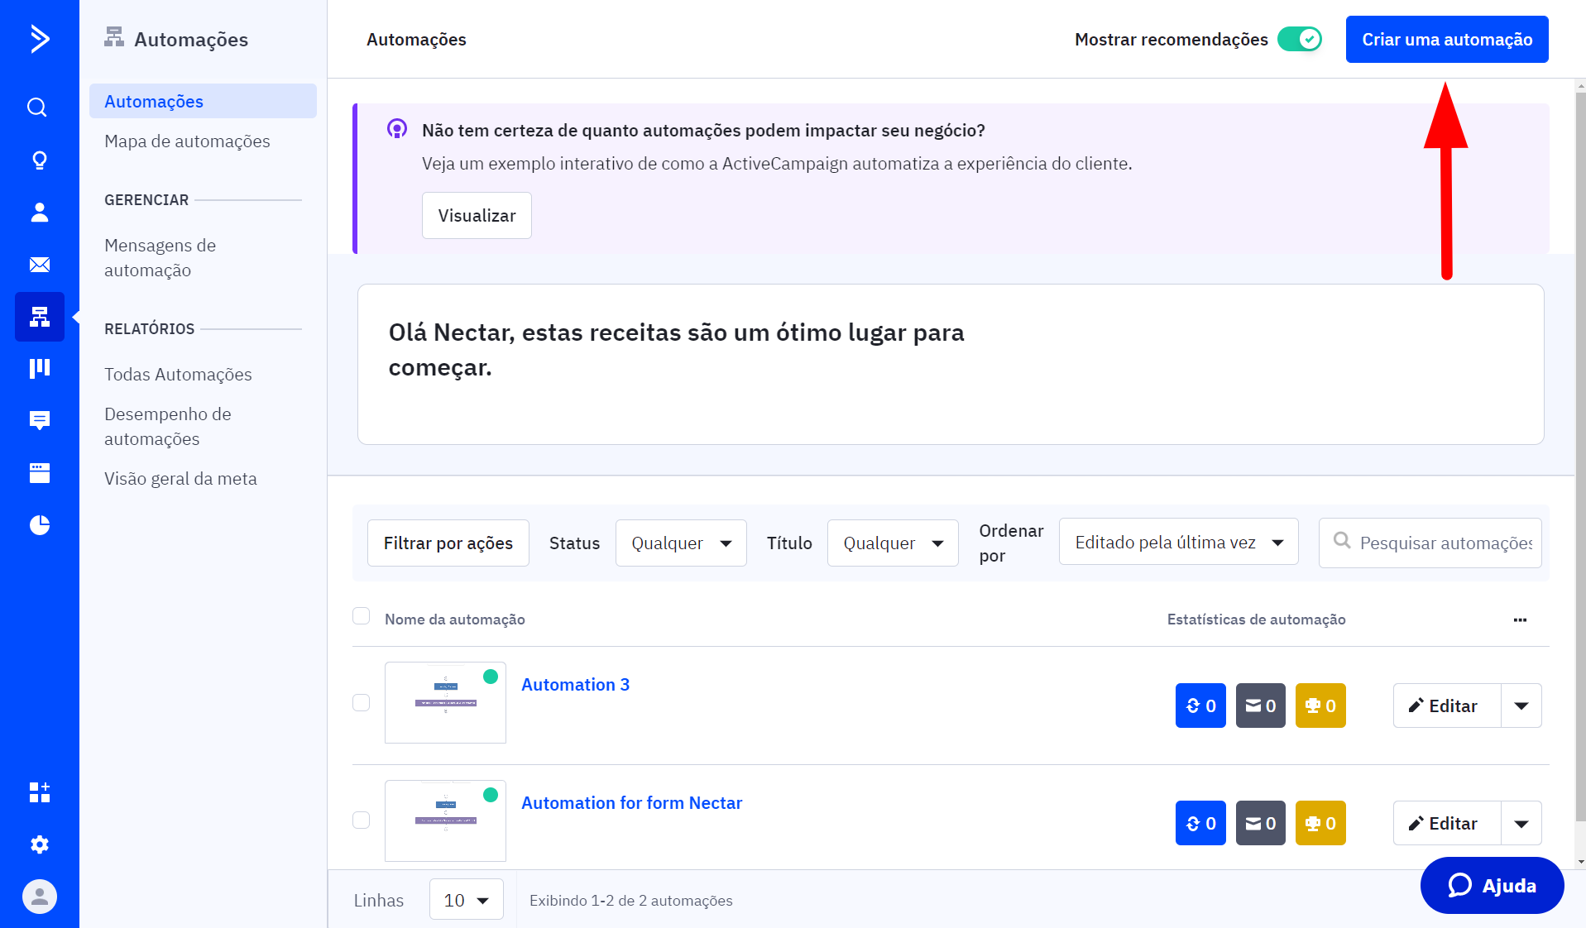Open the Status Qualquer dropdown
This screenshot has height=928, width=1586.
681,543
